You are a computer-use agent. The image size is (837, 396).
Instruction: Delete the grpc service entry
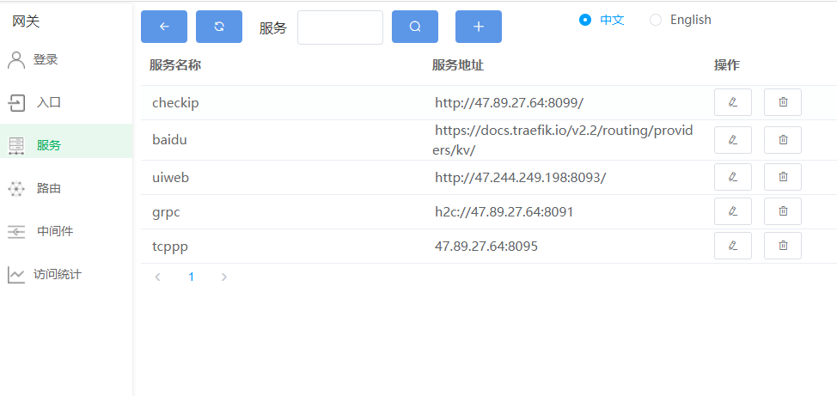[782, 211]
